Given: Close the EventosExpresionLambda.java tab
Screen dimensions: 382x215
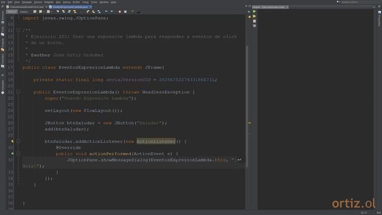Looking at the screenshot, I should [91, 7].
